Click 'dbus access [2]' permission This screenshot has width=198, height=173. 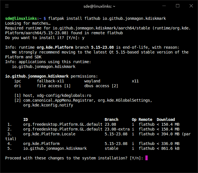click(x=101, y=86)
